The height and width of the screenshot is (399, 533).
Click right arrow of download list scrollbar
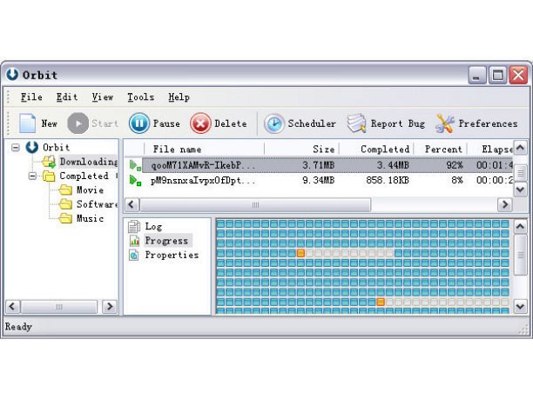505,204
